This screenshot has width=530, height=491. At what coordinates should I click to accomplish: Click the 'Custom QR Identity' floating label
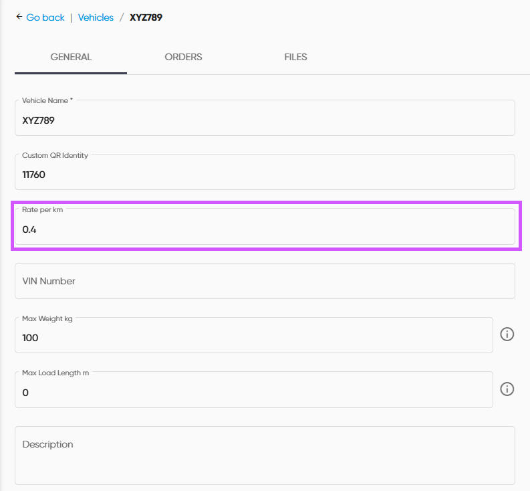tap(55, 155)
